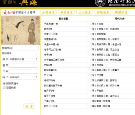Focus the 書名 input field
135x115 pixels.
point(23,65)
